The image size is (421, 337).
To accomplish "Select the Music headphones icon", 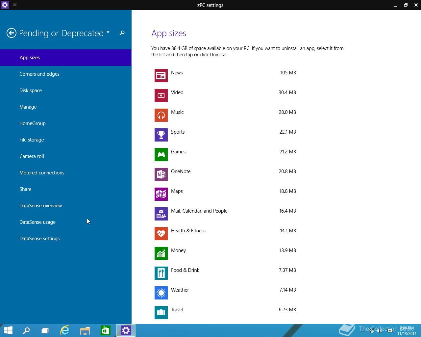I will [x=161, y=115].
